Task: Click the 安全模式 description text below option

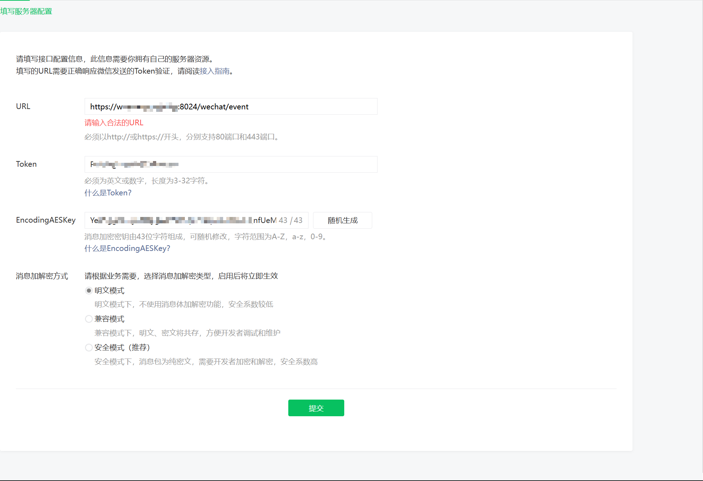Action: [x=206, y=362]
